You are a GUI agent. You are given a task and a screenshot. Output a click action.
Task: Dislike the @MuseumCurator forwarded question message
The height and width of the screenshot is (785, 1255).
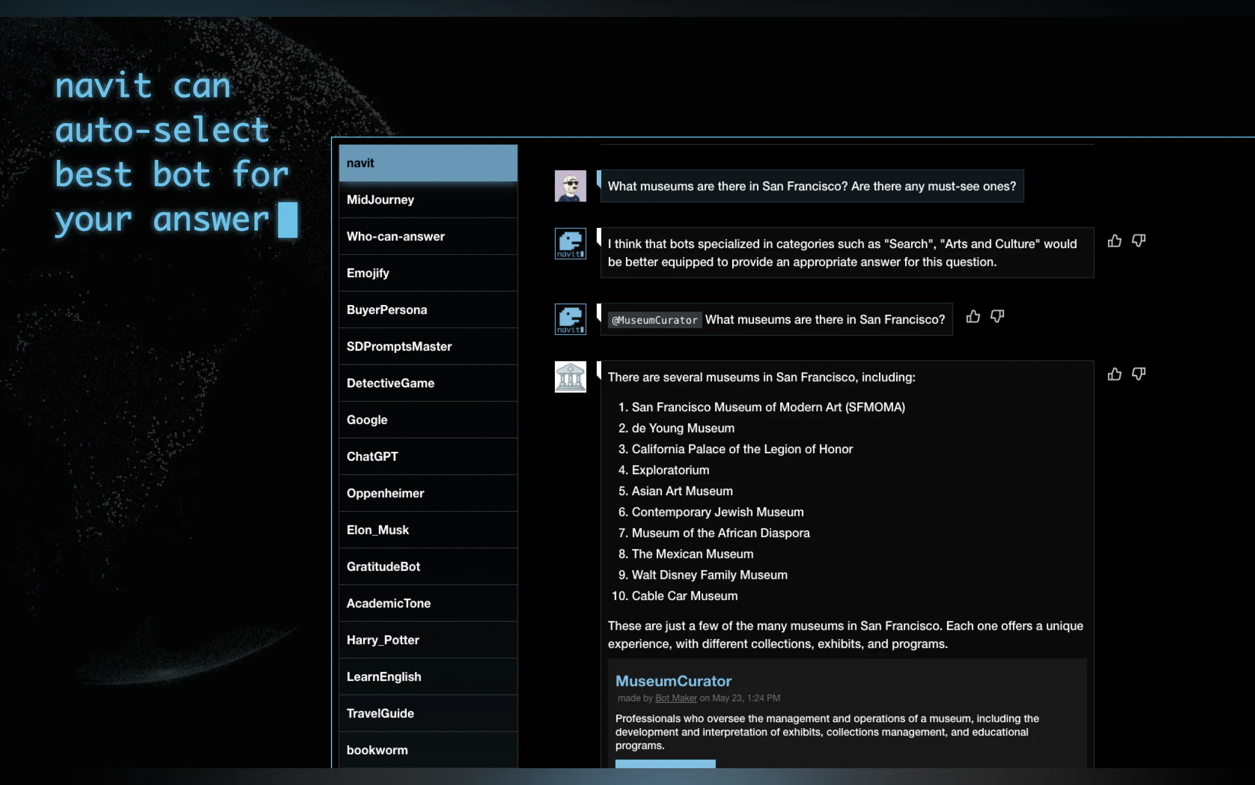(997, 317)
